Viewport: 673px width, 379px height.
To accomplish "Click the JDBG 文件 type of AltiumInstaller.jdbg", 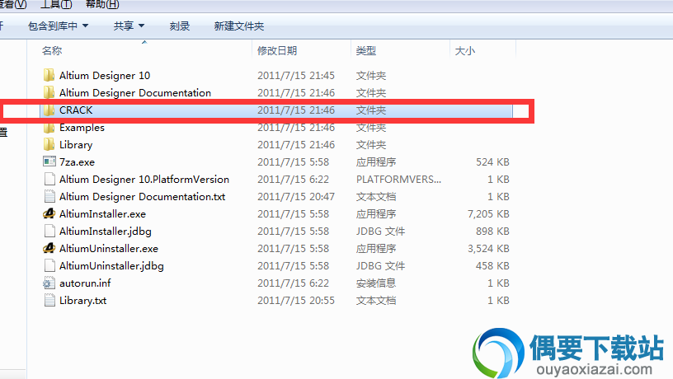I will tap(380, 231).
